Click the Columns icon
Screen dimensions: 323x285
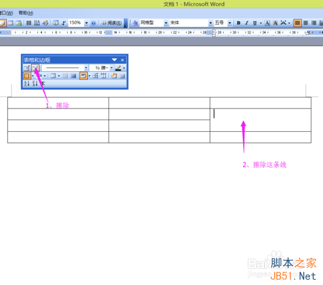pos(28,23)
